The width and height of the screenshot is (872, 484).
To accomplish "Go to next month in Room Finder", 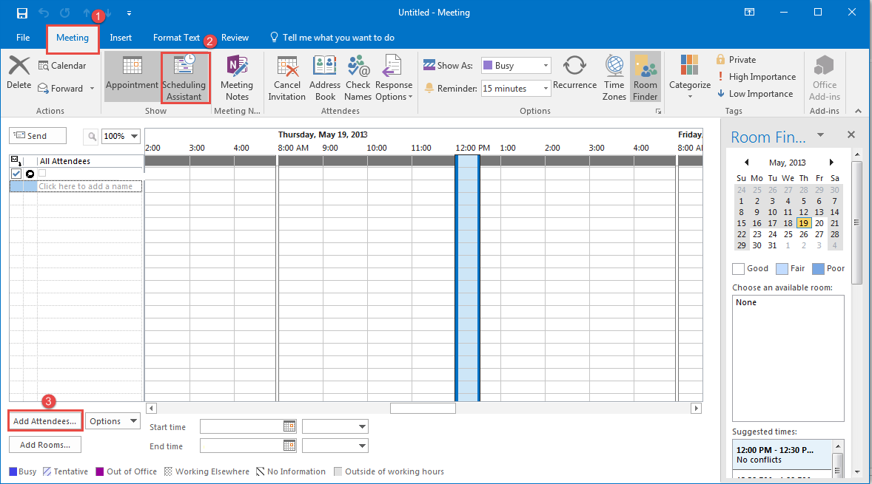I will [831, 163].
